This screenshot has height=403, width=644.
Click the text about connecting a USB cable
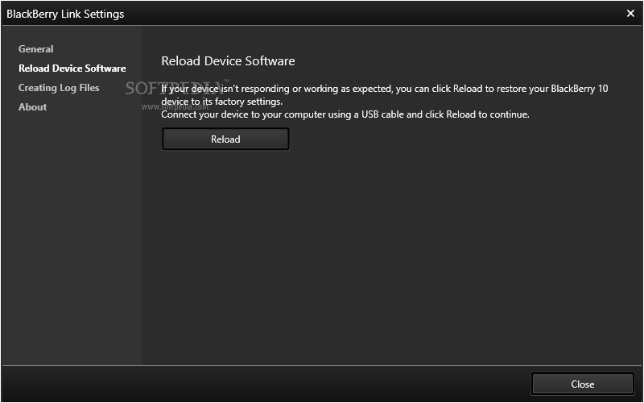click(x=345, y=114)
